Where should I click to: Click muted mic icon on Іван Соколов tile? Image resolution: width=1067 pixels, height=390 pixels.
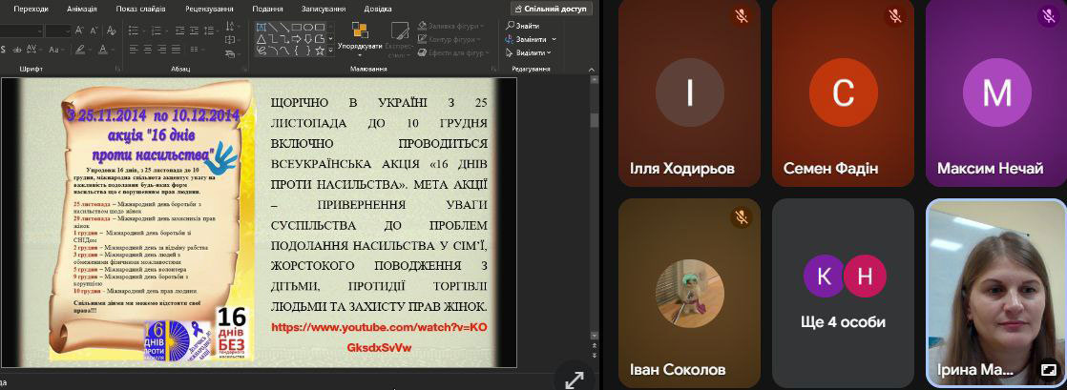click(741, 217)
